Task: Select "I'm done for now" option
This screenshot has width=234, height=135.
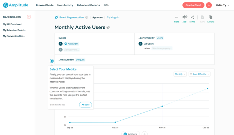Action: point(57,105)
